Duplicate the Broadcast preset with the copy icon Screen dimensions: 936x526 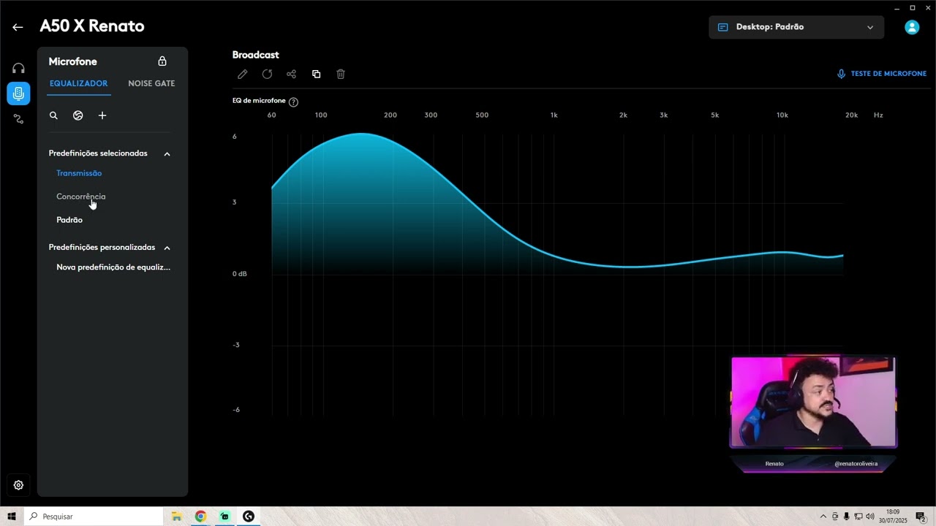click(316, 74)
